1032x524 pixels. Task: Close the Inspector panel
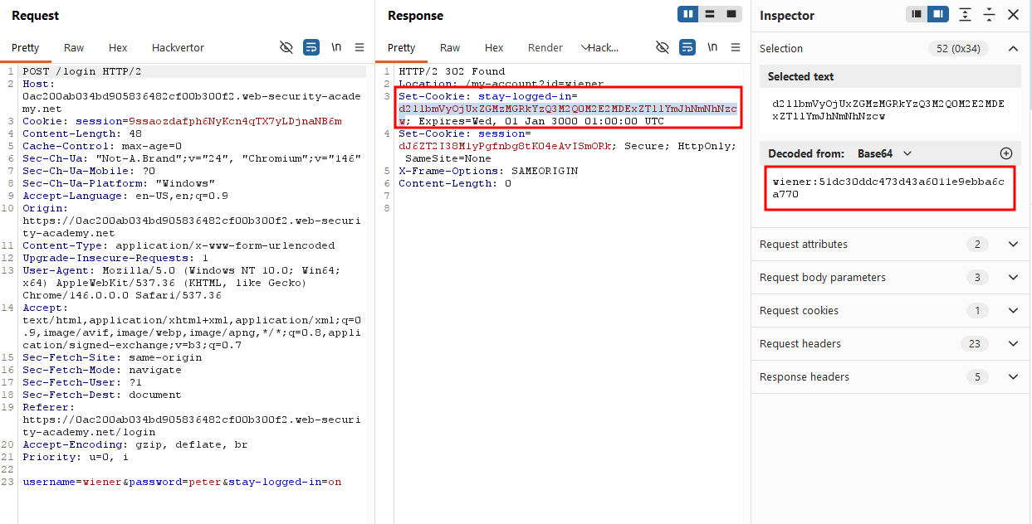click(1013, 14)
